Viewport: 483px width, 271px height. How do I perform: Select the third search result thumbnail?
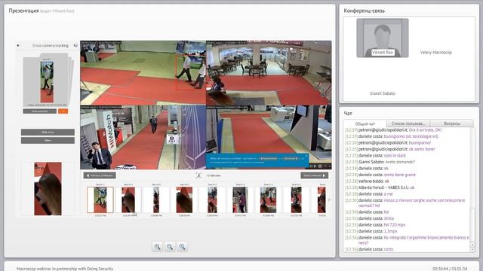point(156,199)
